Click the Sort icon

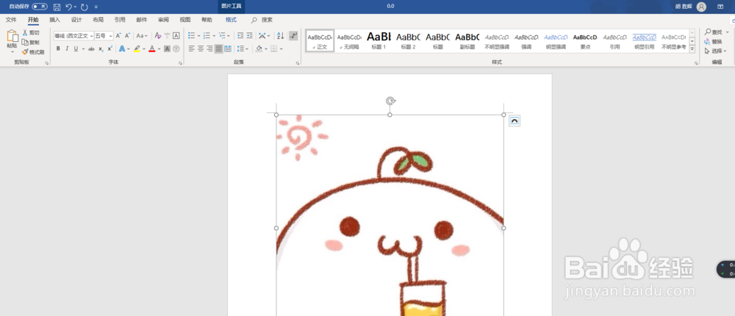pyautogui.click(x=280, y=35)
